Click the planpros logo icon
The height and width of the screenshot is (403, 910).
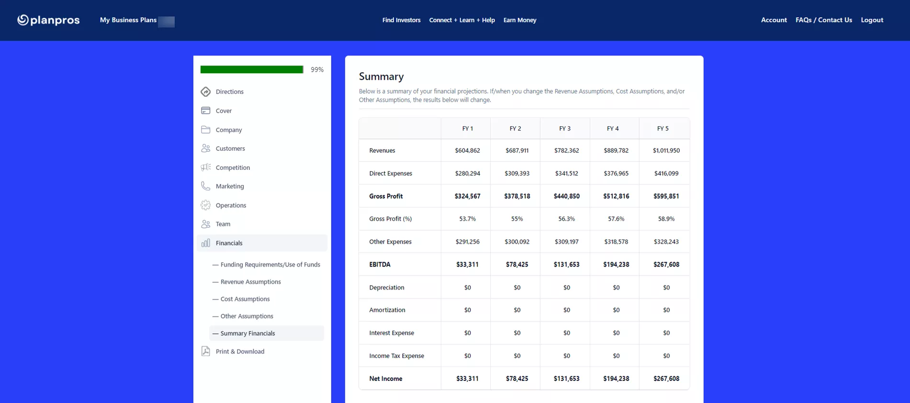pos(23,20)
